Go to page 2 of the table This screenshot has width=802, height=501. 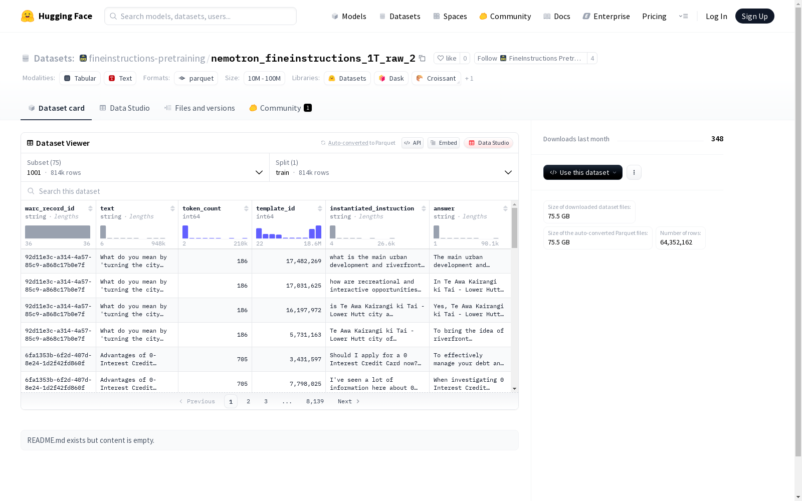[248, 401]
